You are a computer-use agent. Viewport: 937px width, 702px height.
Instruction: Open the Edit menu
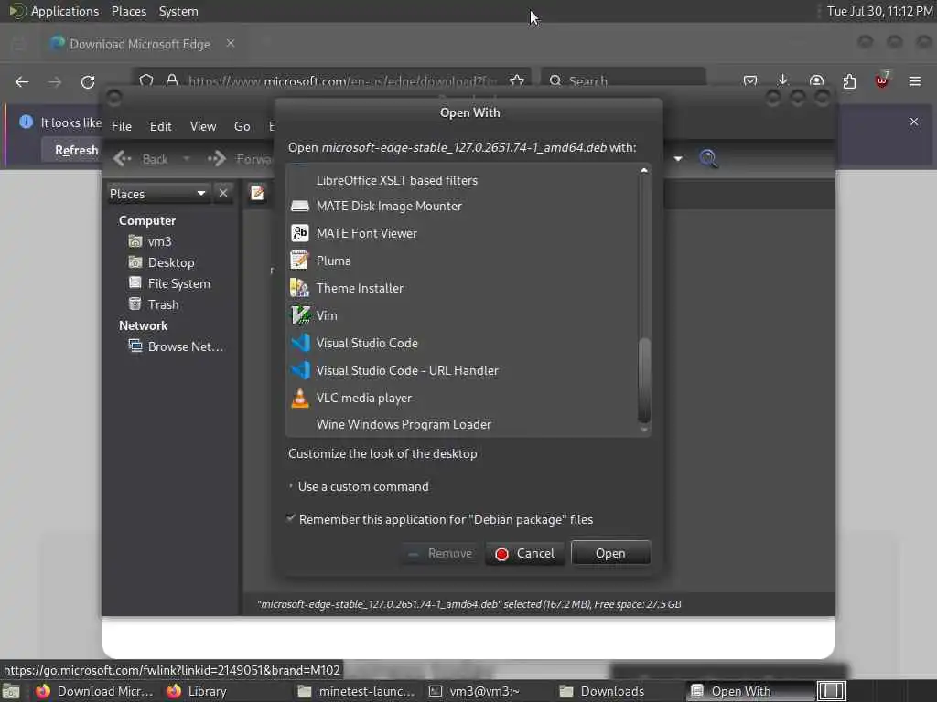point(160,126)
